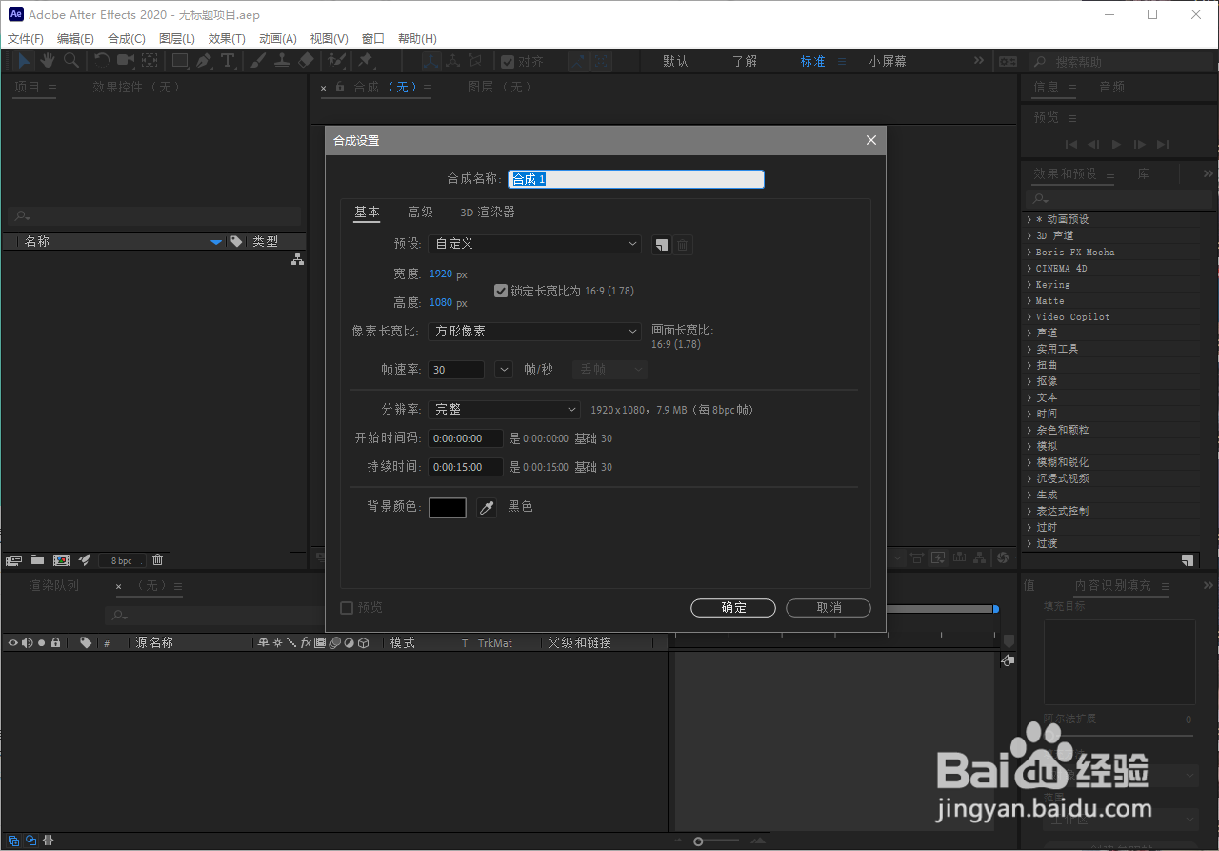Select the Unified Camera tool
Screen dimensions: 1219x851
click(126, 60)
